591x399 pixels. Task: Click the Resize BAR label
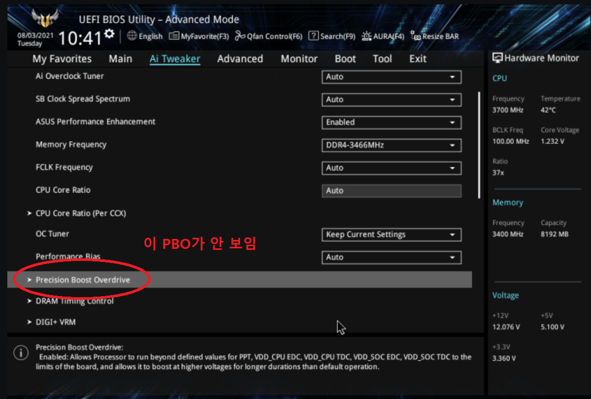441,36
